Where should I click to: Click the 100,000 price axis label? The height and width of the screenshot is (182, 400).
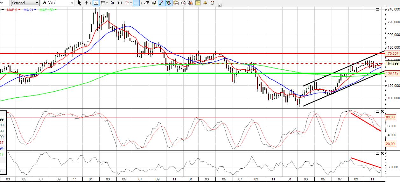tap(393, 98)
